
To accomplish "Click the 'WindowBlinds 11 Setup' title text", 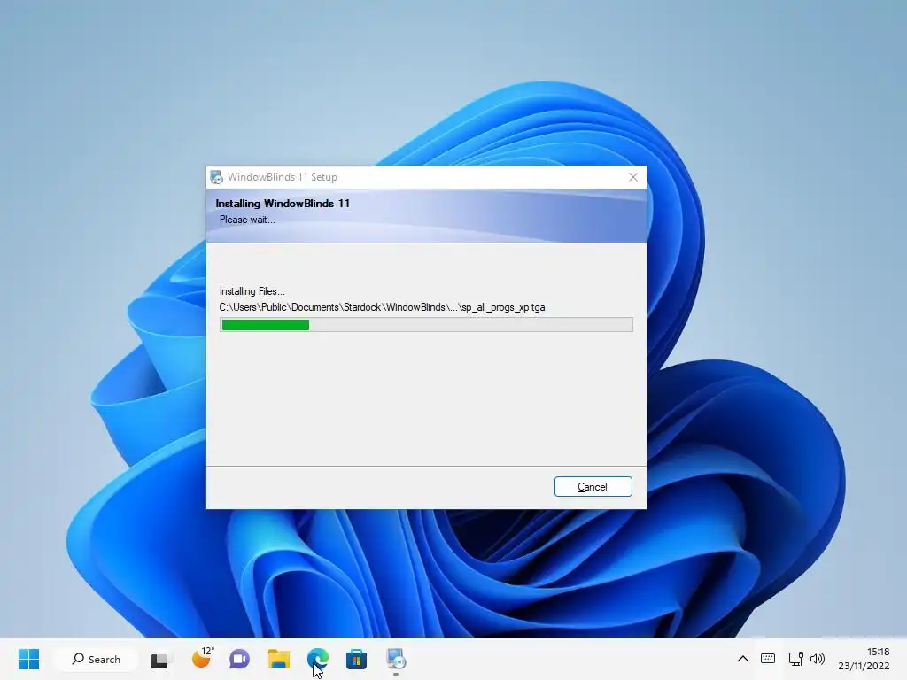I will click(283, 177).
